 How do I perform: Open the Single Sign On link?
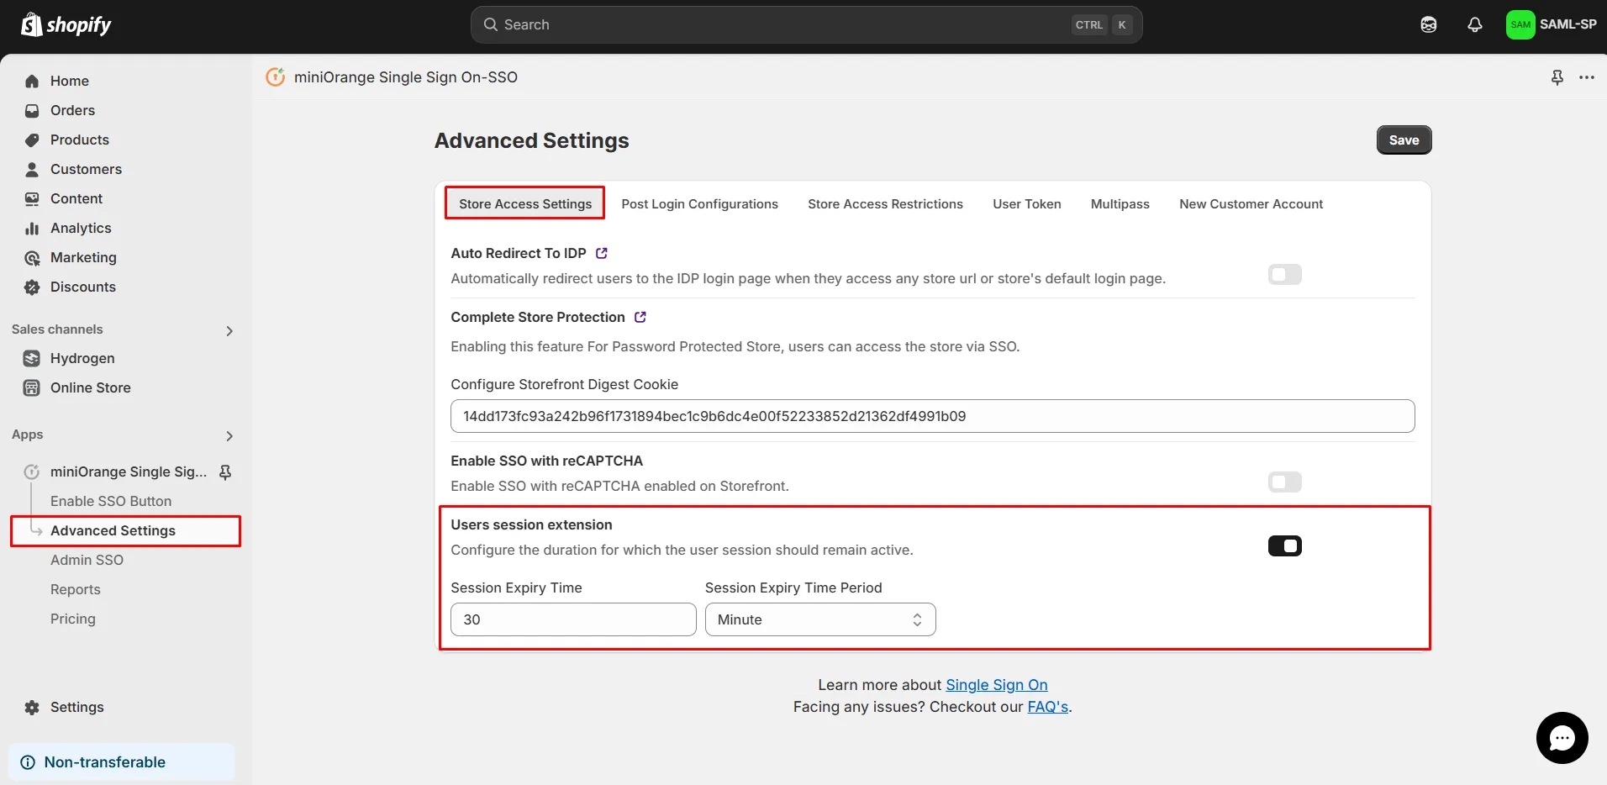point(997,685)
